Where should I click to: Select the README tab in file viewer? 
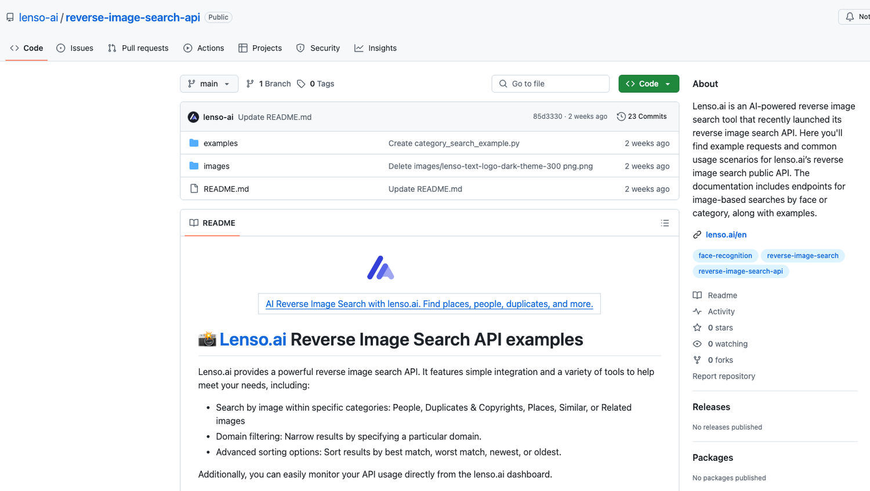click(x=212, y=223)
